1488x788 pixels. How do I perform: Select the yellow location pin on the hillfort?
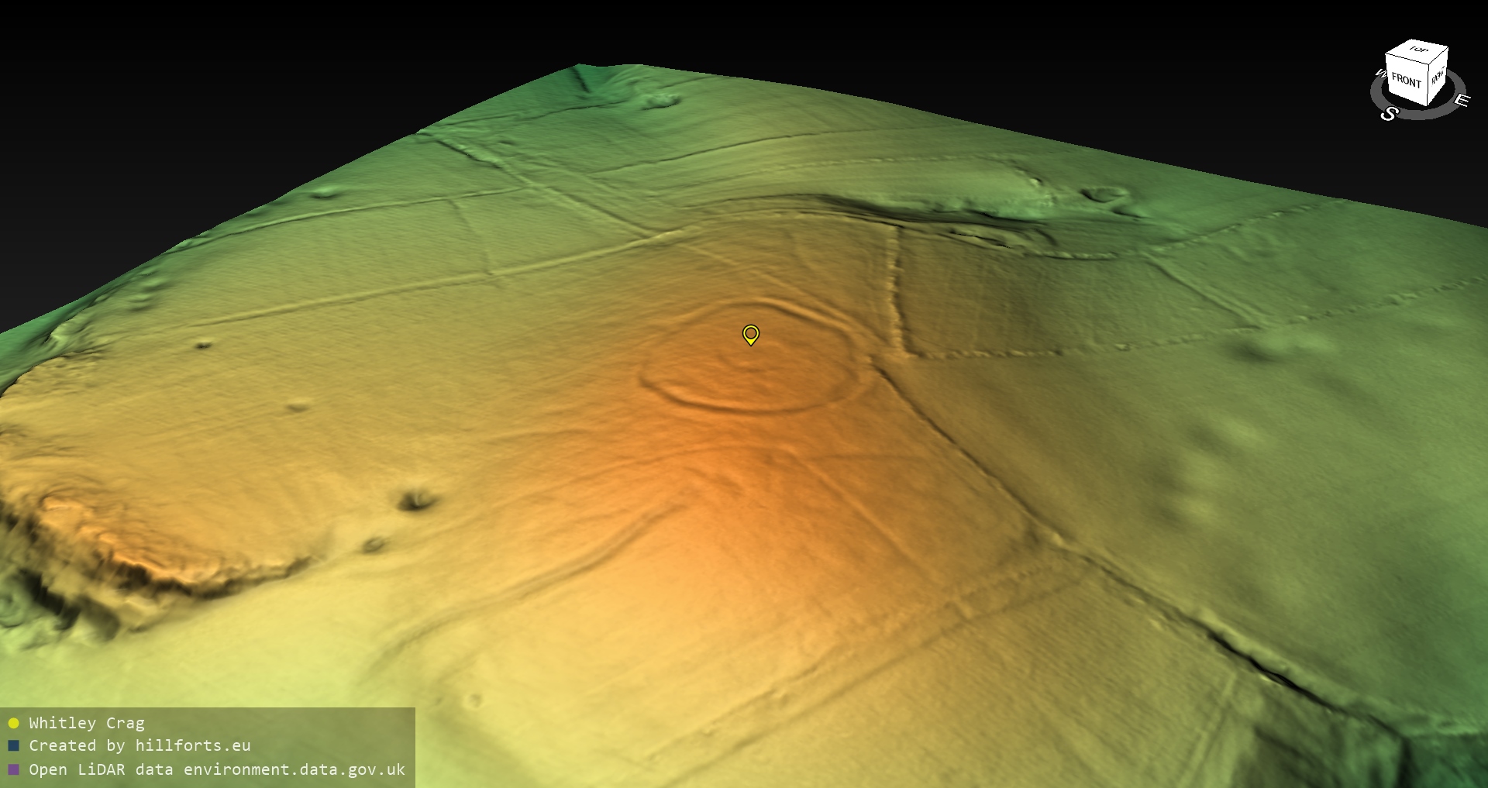coord(750,334)
